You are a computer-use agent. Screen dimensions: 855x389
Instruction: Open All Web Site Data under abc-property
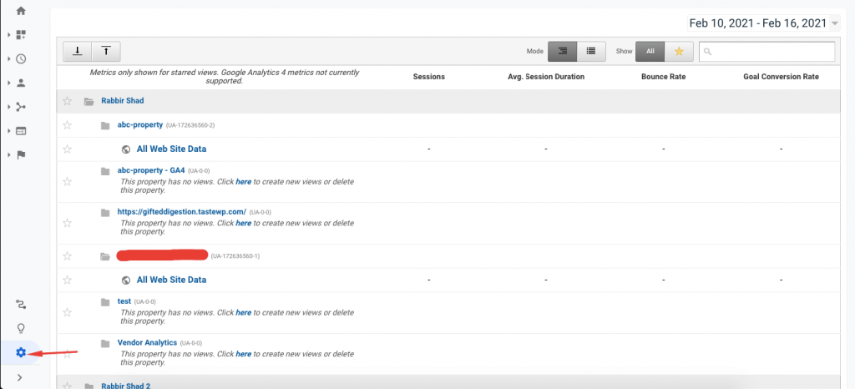[x=172, y=149]
